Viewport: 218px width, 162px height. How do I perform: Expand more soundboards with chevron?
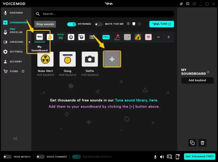coord(158,37)
